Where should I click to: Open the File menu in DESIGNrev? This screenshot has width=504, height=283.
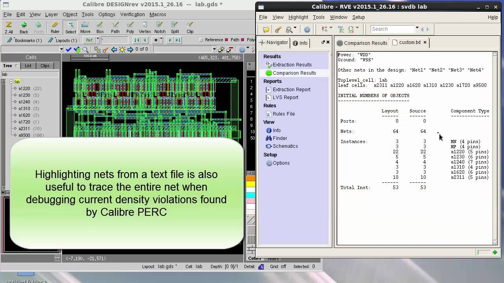coord(7,15)
